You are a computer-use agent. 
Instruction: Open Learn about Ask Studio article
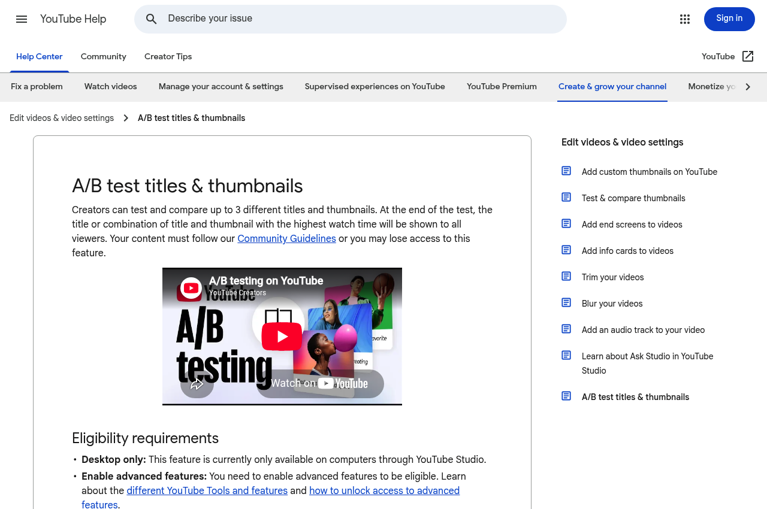pos(648,363)
